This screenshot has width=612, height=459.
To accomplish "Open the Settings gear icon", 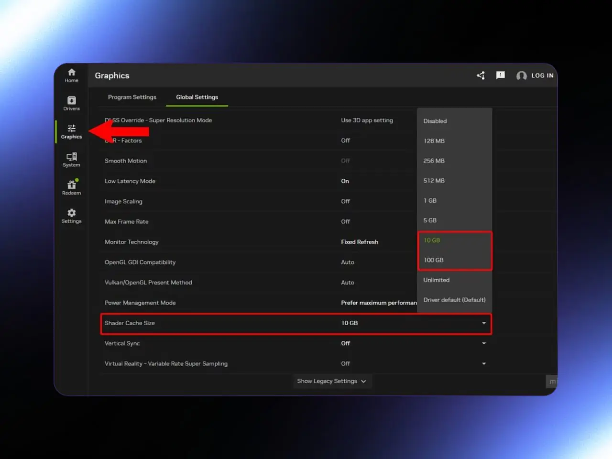I will pyautogui.click(x=71, y=216).
